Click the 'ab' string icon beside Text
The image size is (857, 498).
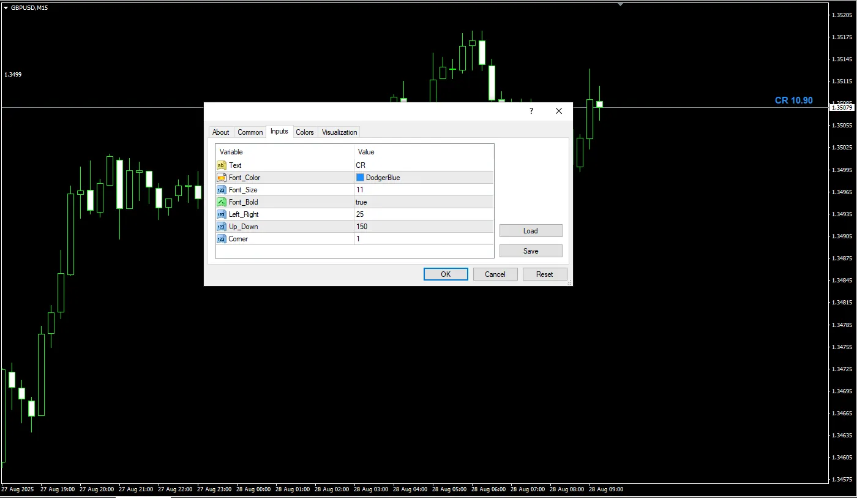pyautogui.click(x=222, y=165)
